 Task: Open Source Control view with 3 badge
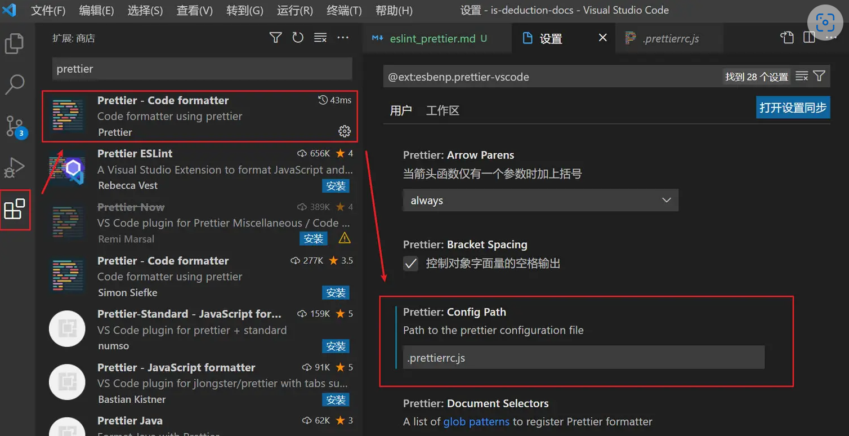click(x=15, y=126)
